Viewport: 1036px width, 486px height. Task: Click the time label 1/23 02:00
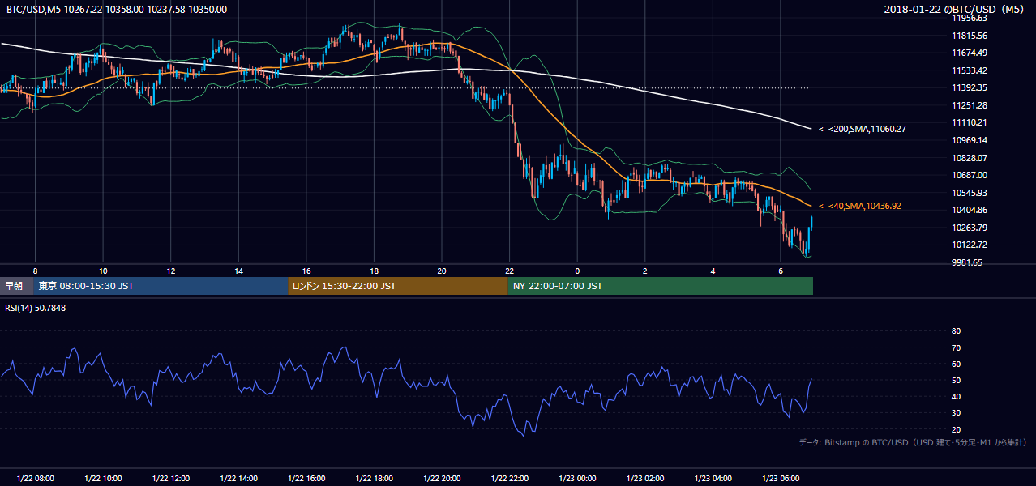tap(645, 479)
